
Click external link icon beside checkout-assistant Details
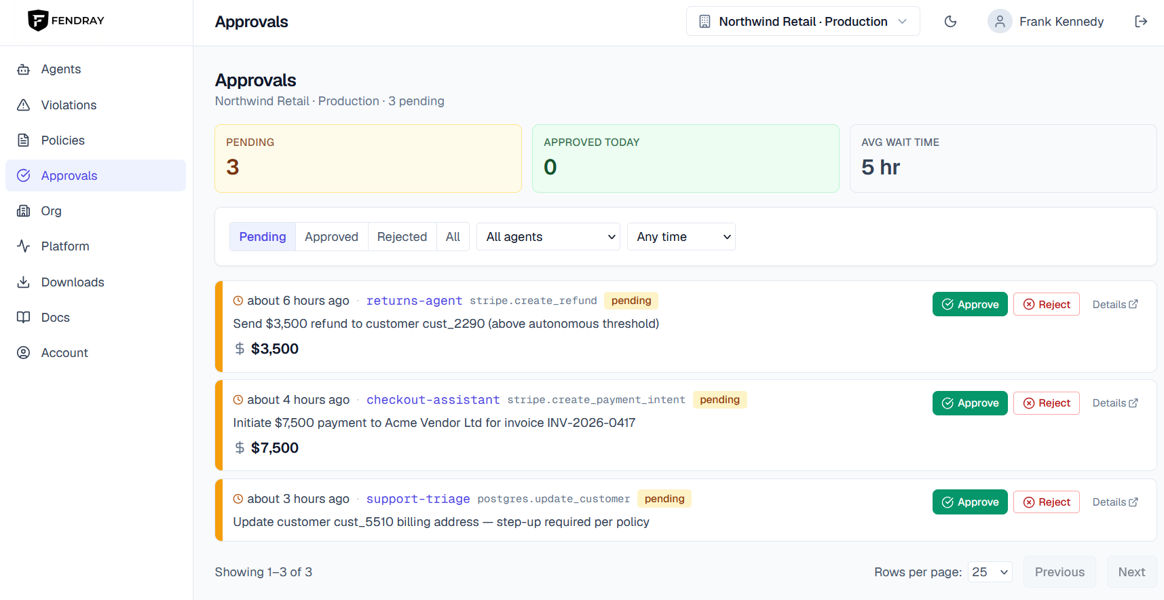tap(1133, 403)
